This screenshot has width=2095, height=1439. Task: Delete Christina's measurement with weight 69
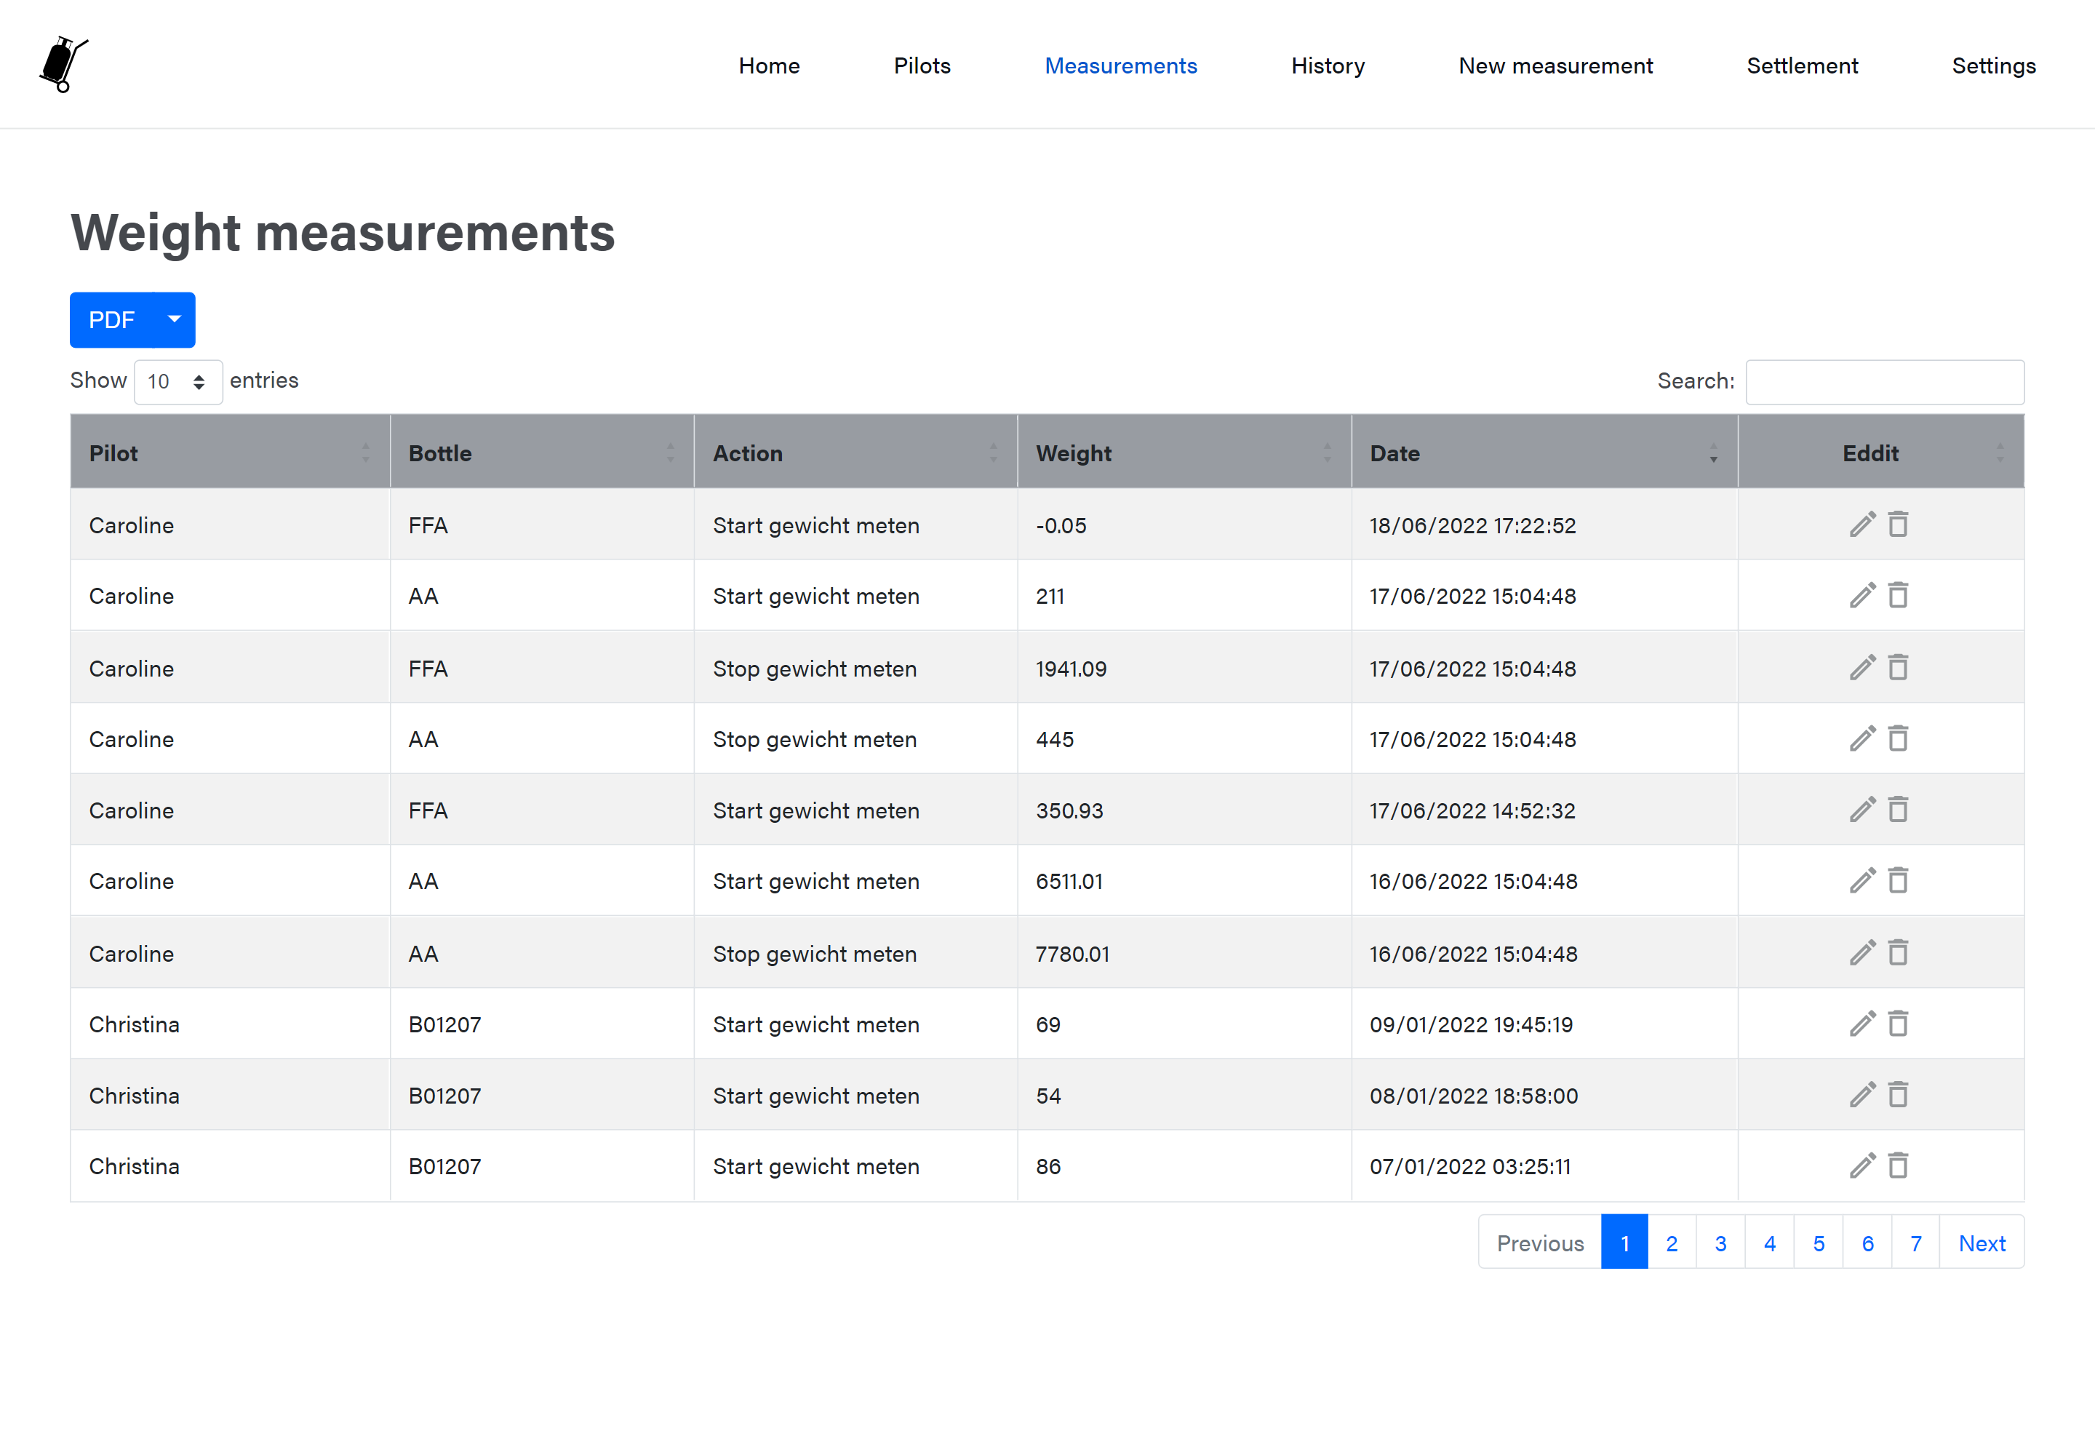click(x=1898, y=1024)
